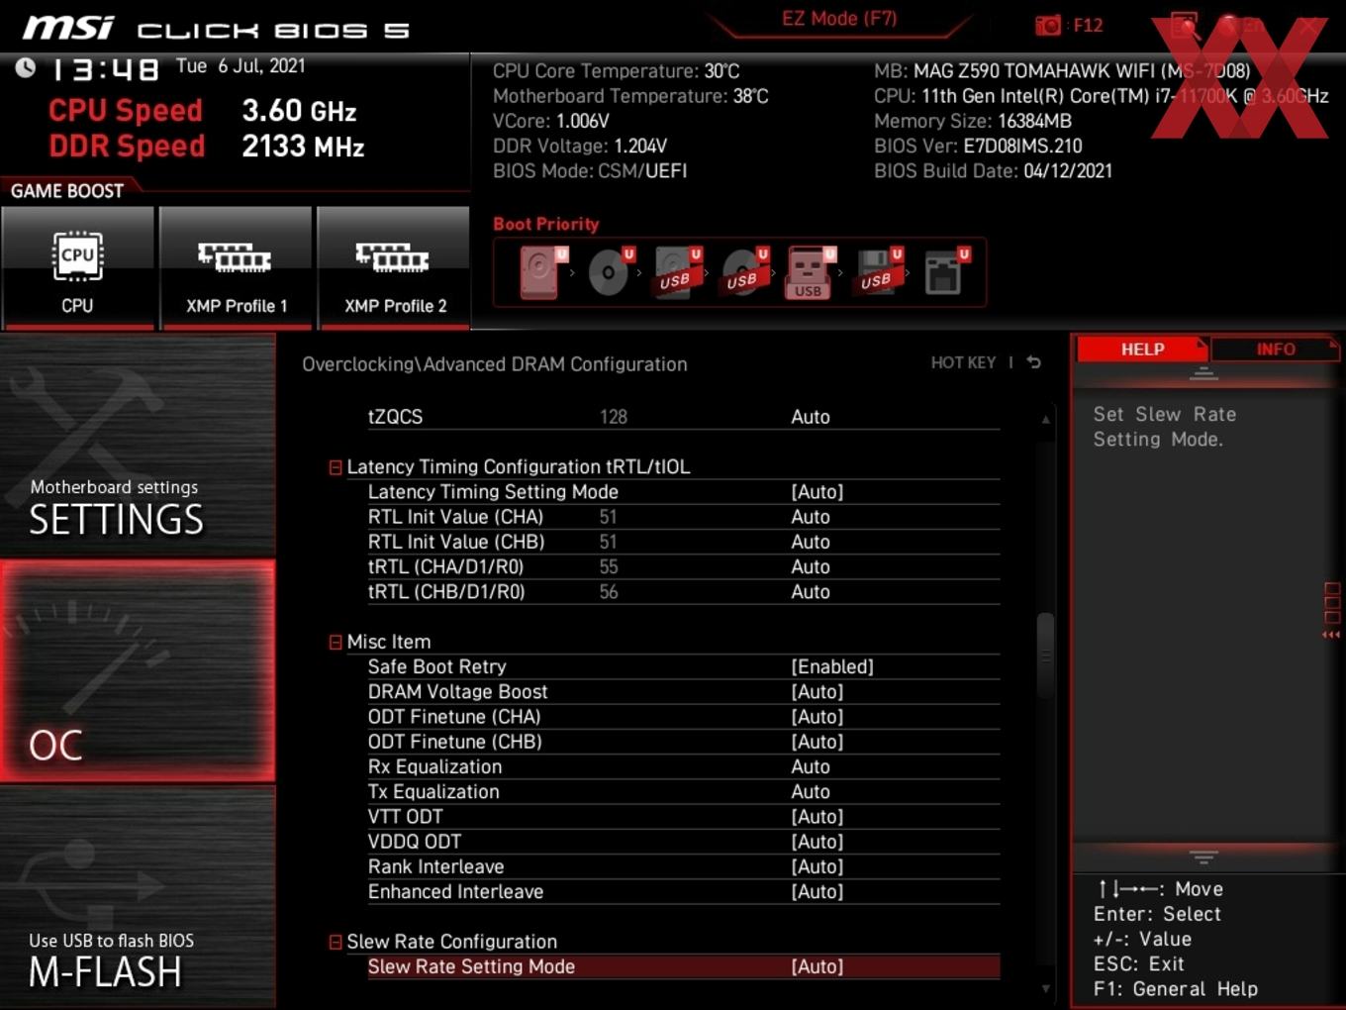Click the XMP Profile 2 memory icon
This screenshot has width=1346, height=1010.
(x=393, y=257)
